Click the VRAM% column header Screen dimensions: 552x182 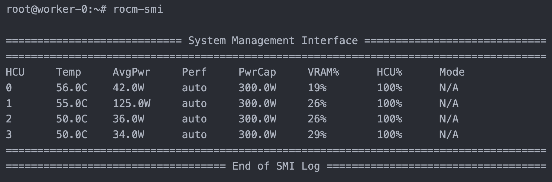[x=323, y=72]
